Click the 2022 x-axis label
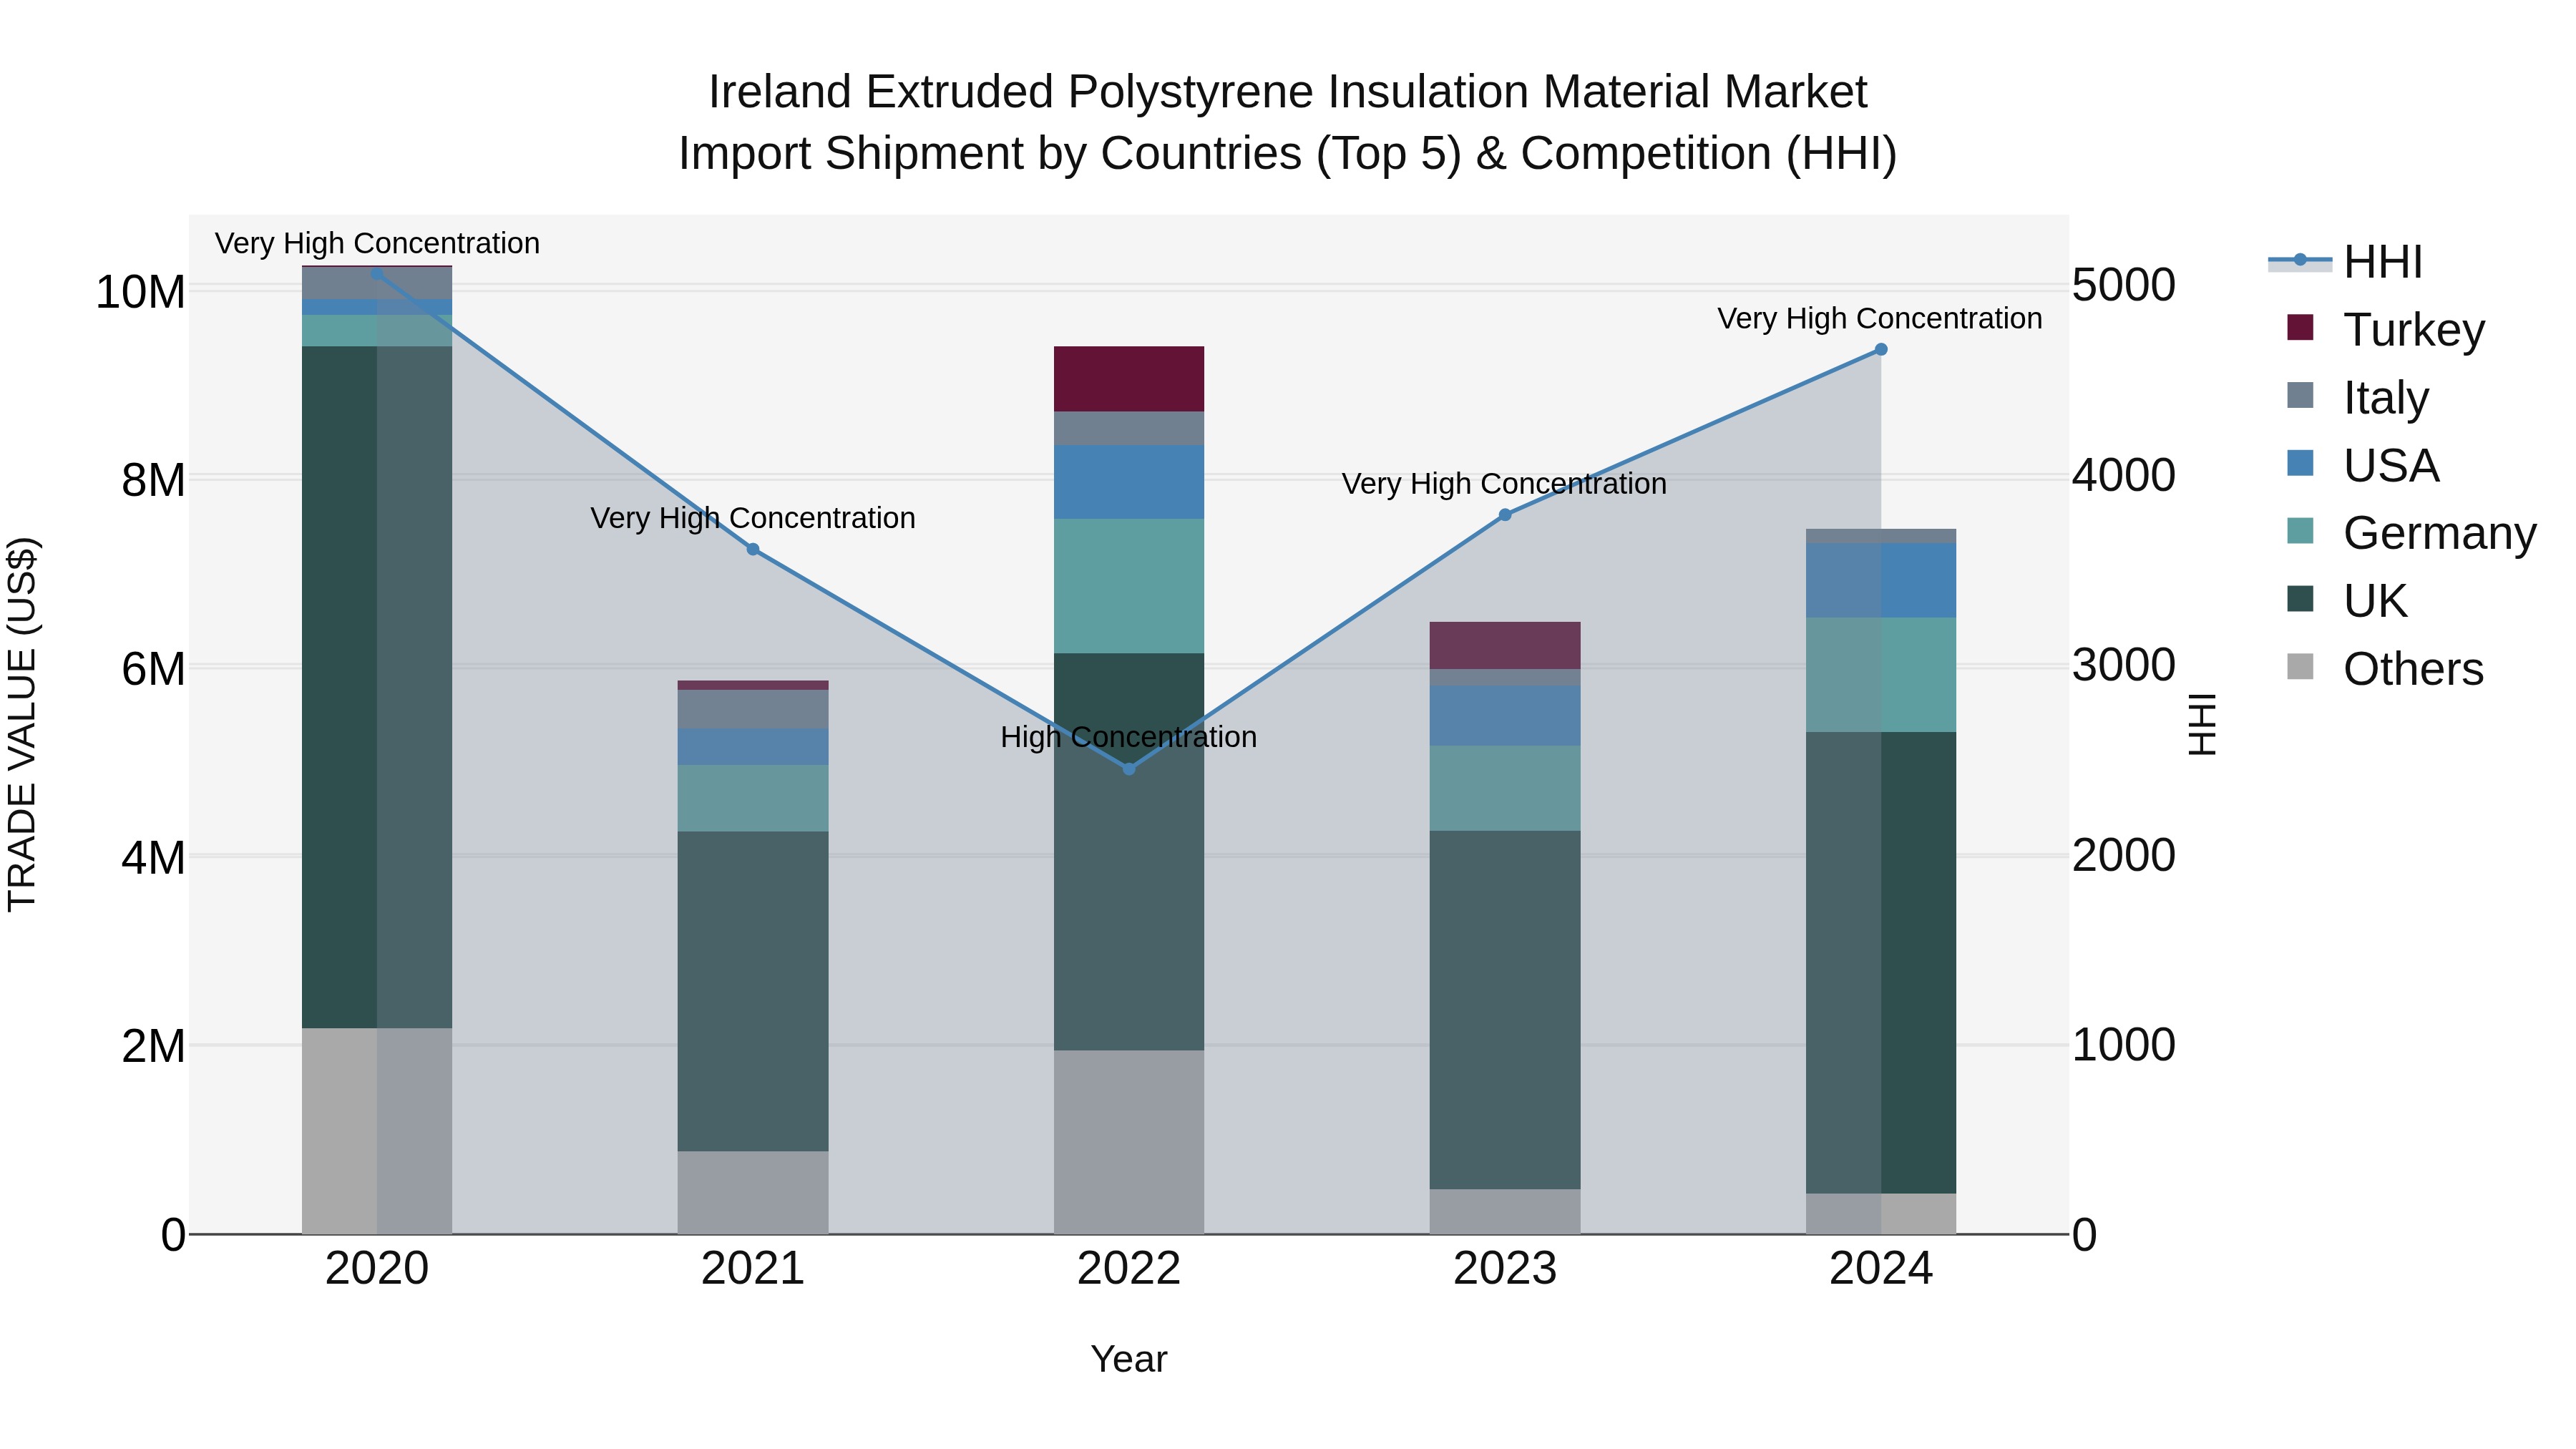This screenshot has width=2576, height=1449. (x=1129, y=1269)
